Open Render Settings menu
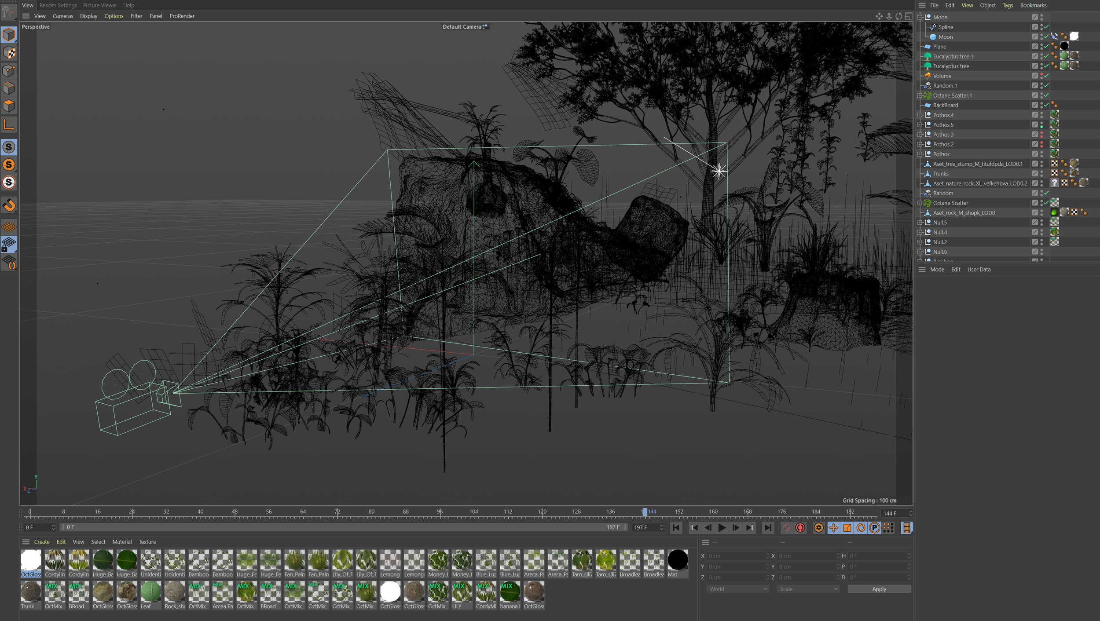 pos(58,5)
